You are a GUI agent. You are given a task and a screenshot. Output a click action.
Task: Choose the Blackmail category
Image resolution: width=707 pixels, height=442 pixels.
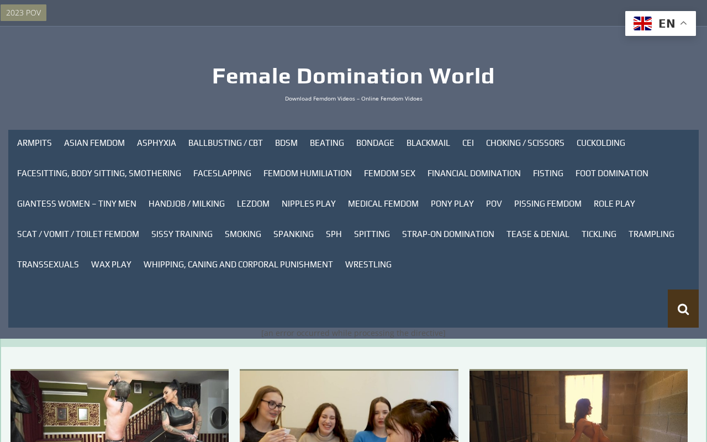point(428,143)
